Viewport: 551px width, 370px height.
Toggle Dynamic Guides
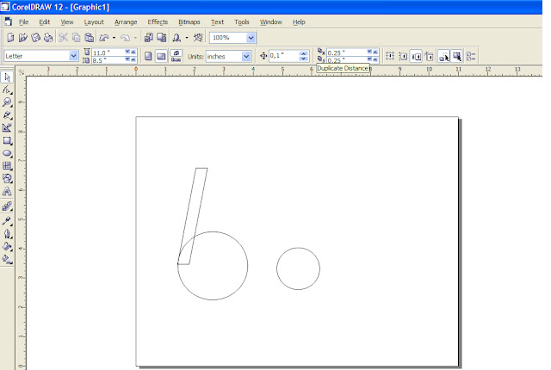(x=429, y=56)
